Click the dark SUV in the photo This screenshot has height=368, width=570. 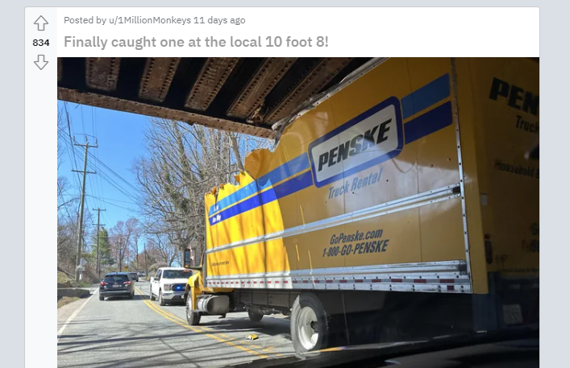(x=116, y=286)
